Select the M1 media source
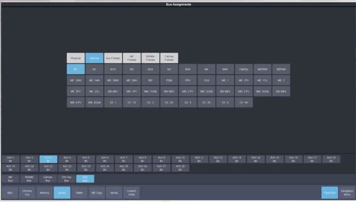 point(94,69)
